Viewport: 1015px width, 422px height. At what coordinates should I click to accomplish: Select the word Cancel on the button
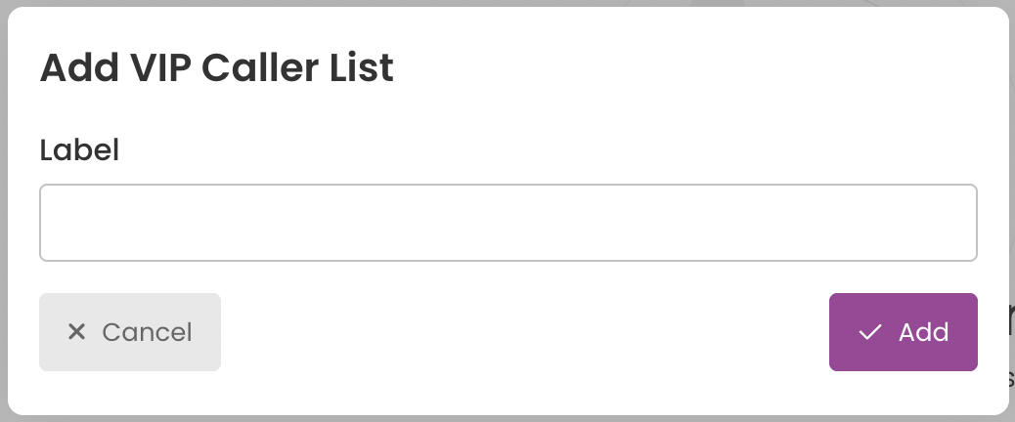click(147, 332)
